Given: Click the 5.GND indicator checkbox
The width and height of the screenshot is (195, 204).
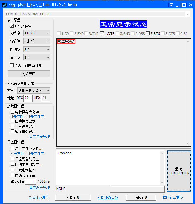Looking at the screenshot, I should click(117, 33).
